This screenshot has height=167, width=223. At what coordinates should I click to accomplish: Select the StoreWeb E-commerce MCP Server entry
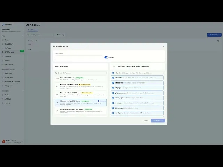point(80,111)
